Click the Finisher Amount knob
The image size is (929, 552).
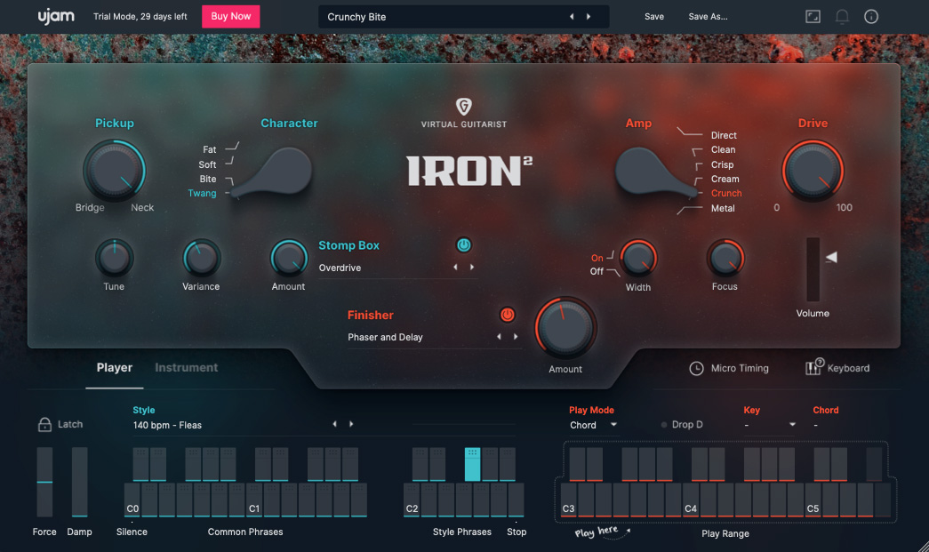[x=565, y=328]
